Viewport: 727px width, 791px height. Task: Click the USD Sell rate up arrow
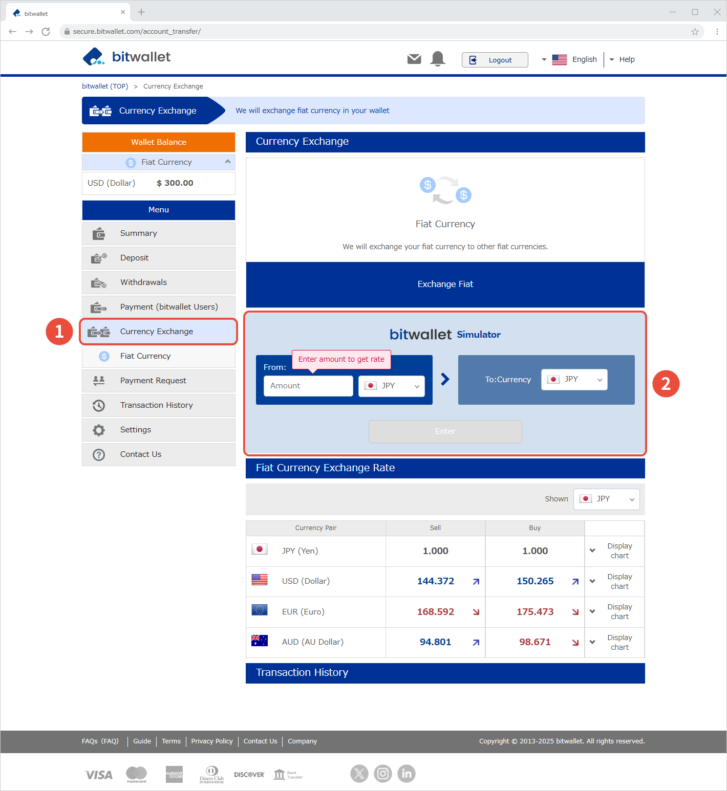(x=476, y=582)
